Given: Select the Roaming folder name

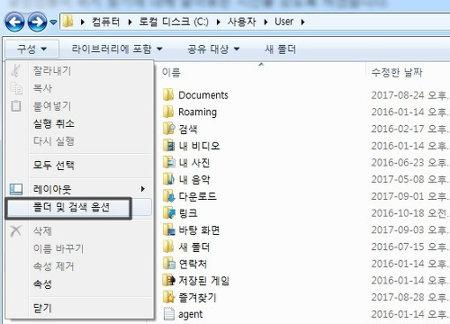Looking at the screenshot, I should 197,112.
